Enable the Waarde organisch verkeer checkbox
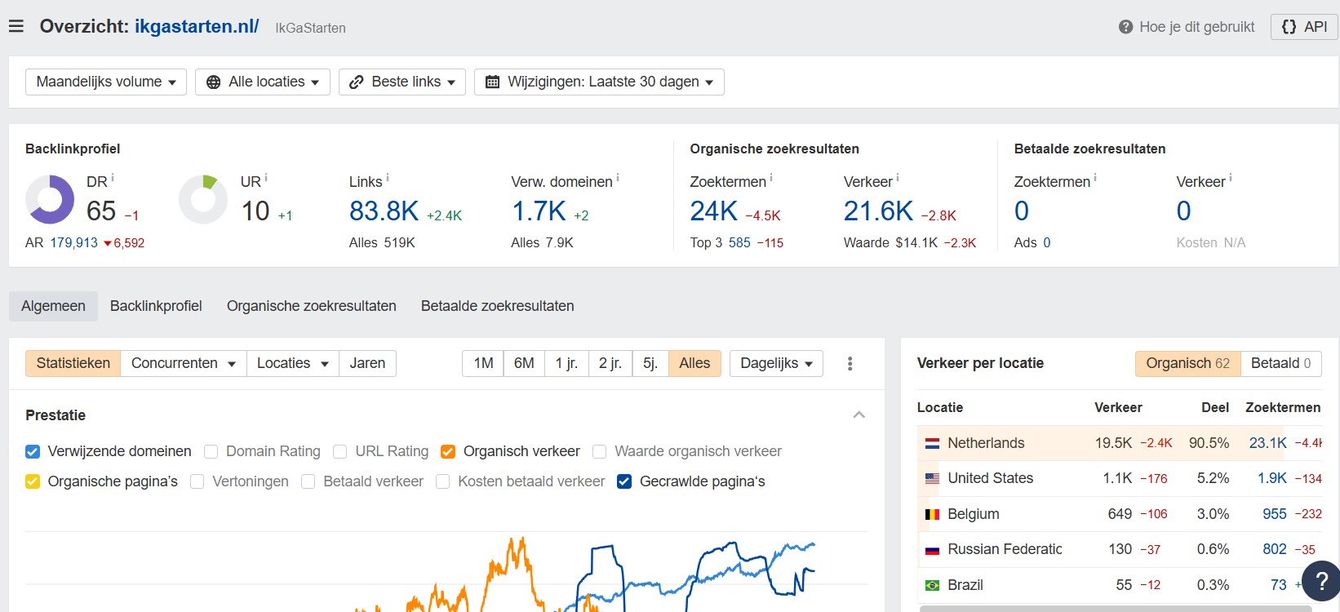 click(599, 451)
